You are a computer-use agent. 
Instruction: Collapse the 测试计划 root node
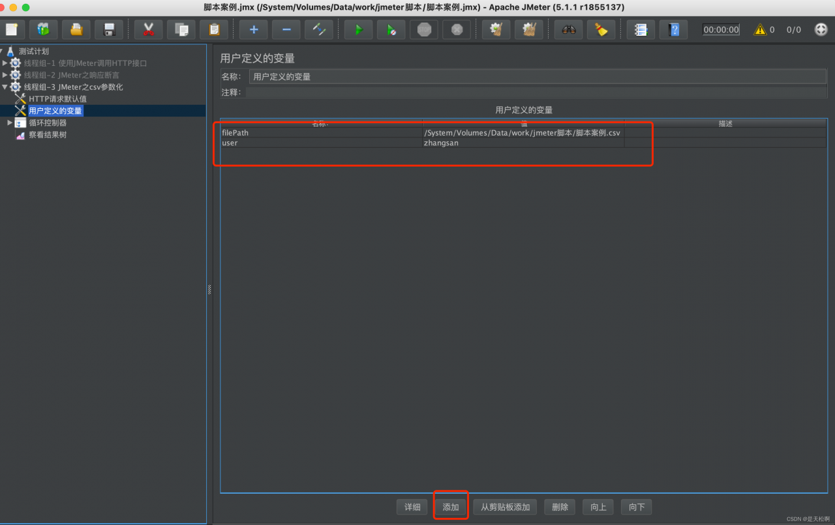point(2,51)
